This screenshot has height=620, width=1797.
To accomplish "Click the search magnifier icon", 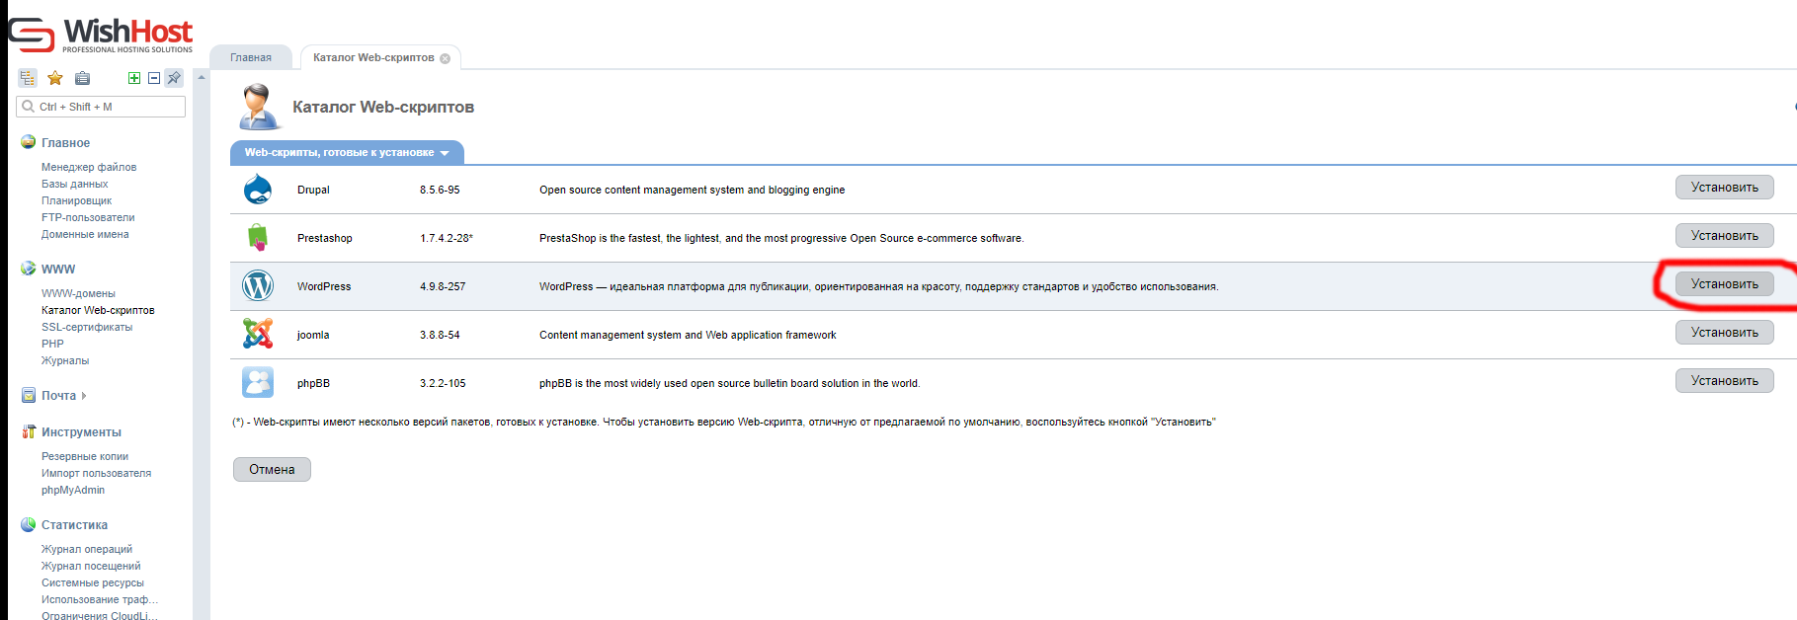I will tap(28, 107).
